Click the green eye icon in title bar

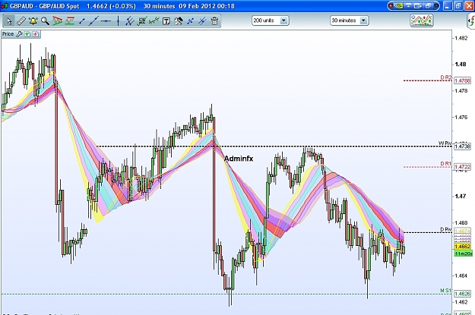coord(400,6)
